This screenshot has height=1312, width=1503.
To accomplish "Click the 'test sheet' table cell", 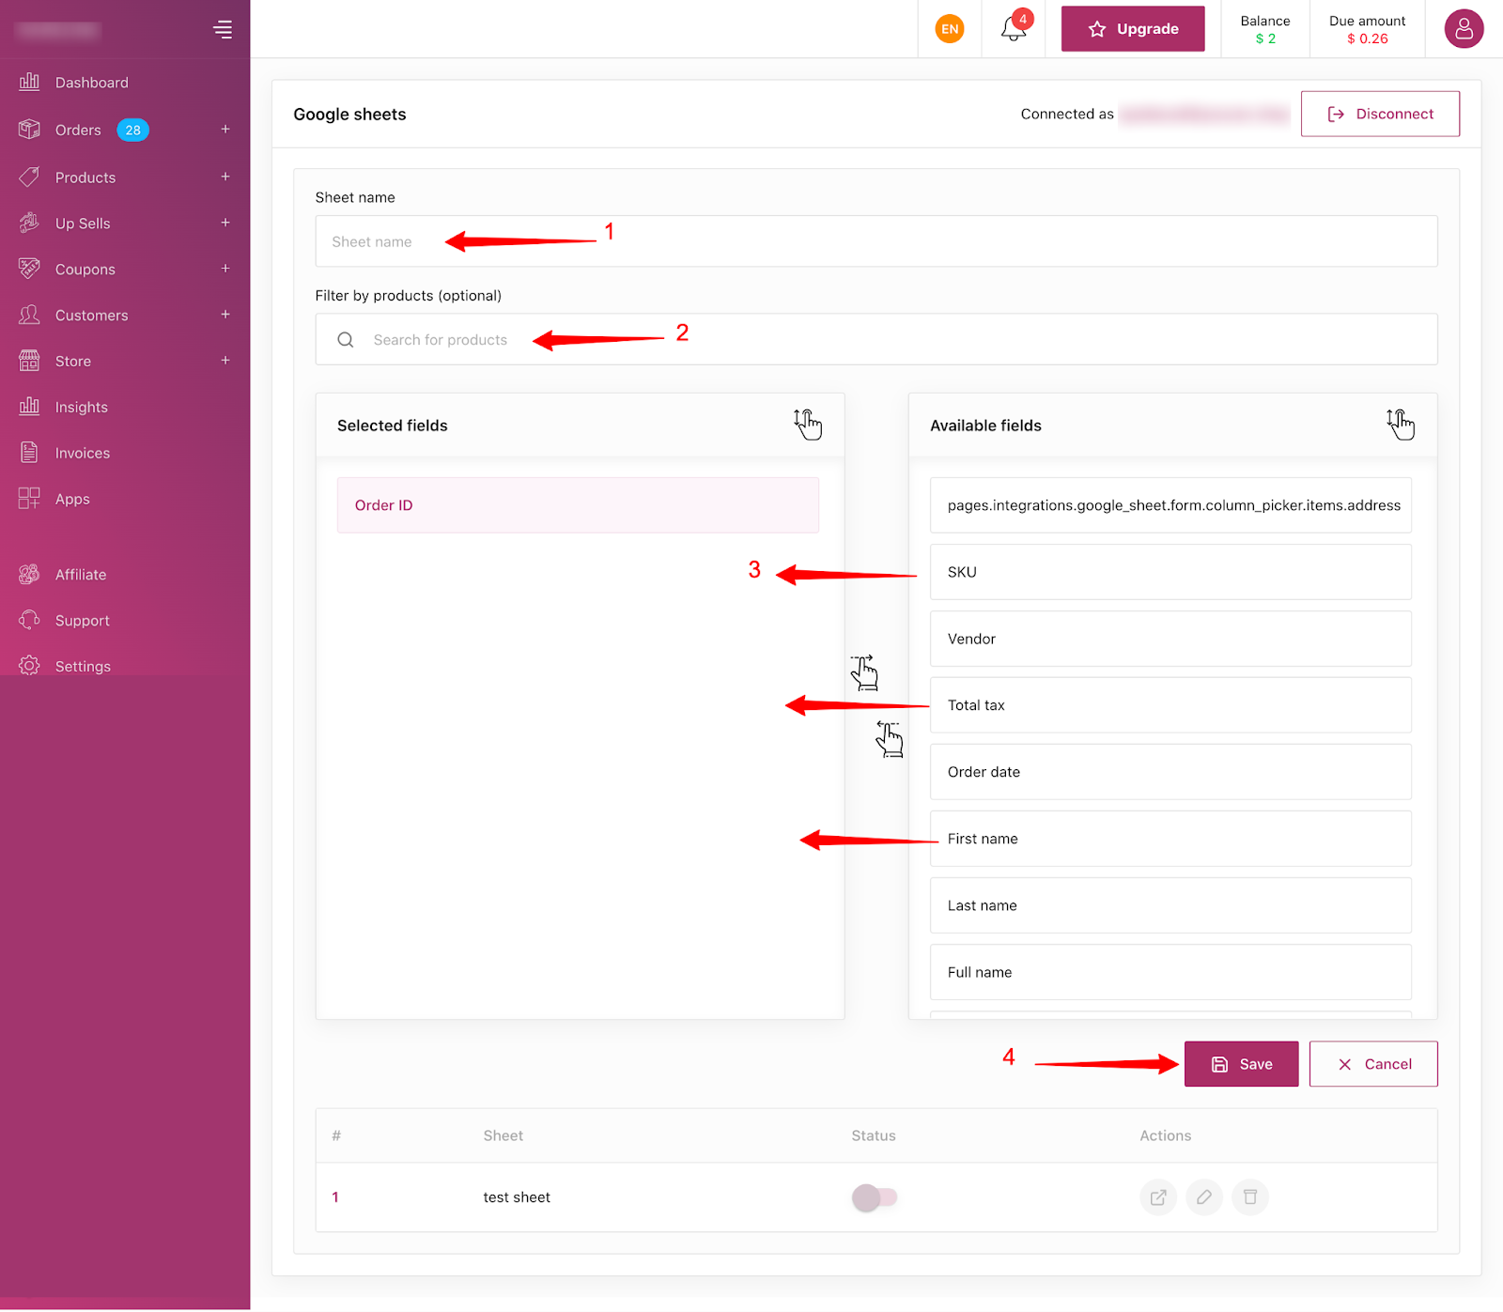I will coord(517,1197).
